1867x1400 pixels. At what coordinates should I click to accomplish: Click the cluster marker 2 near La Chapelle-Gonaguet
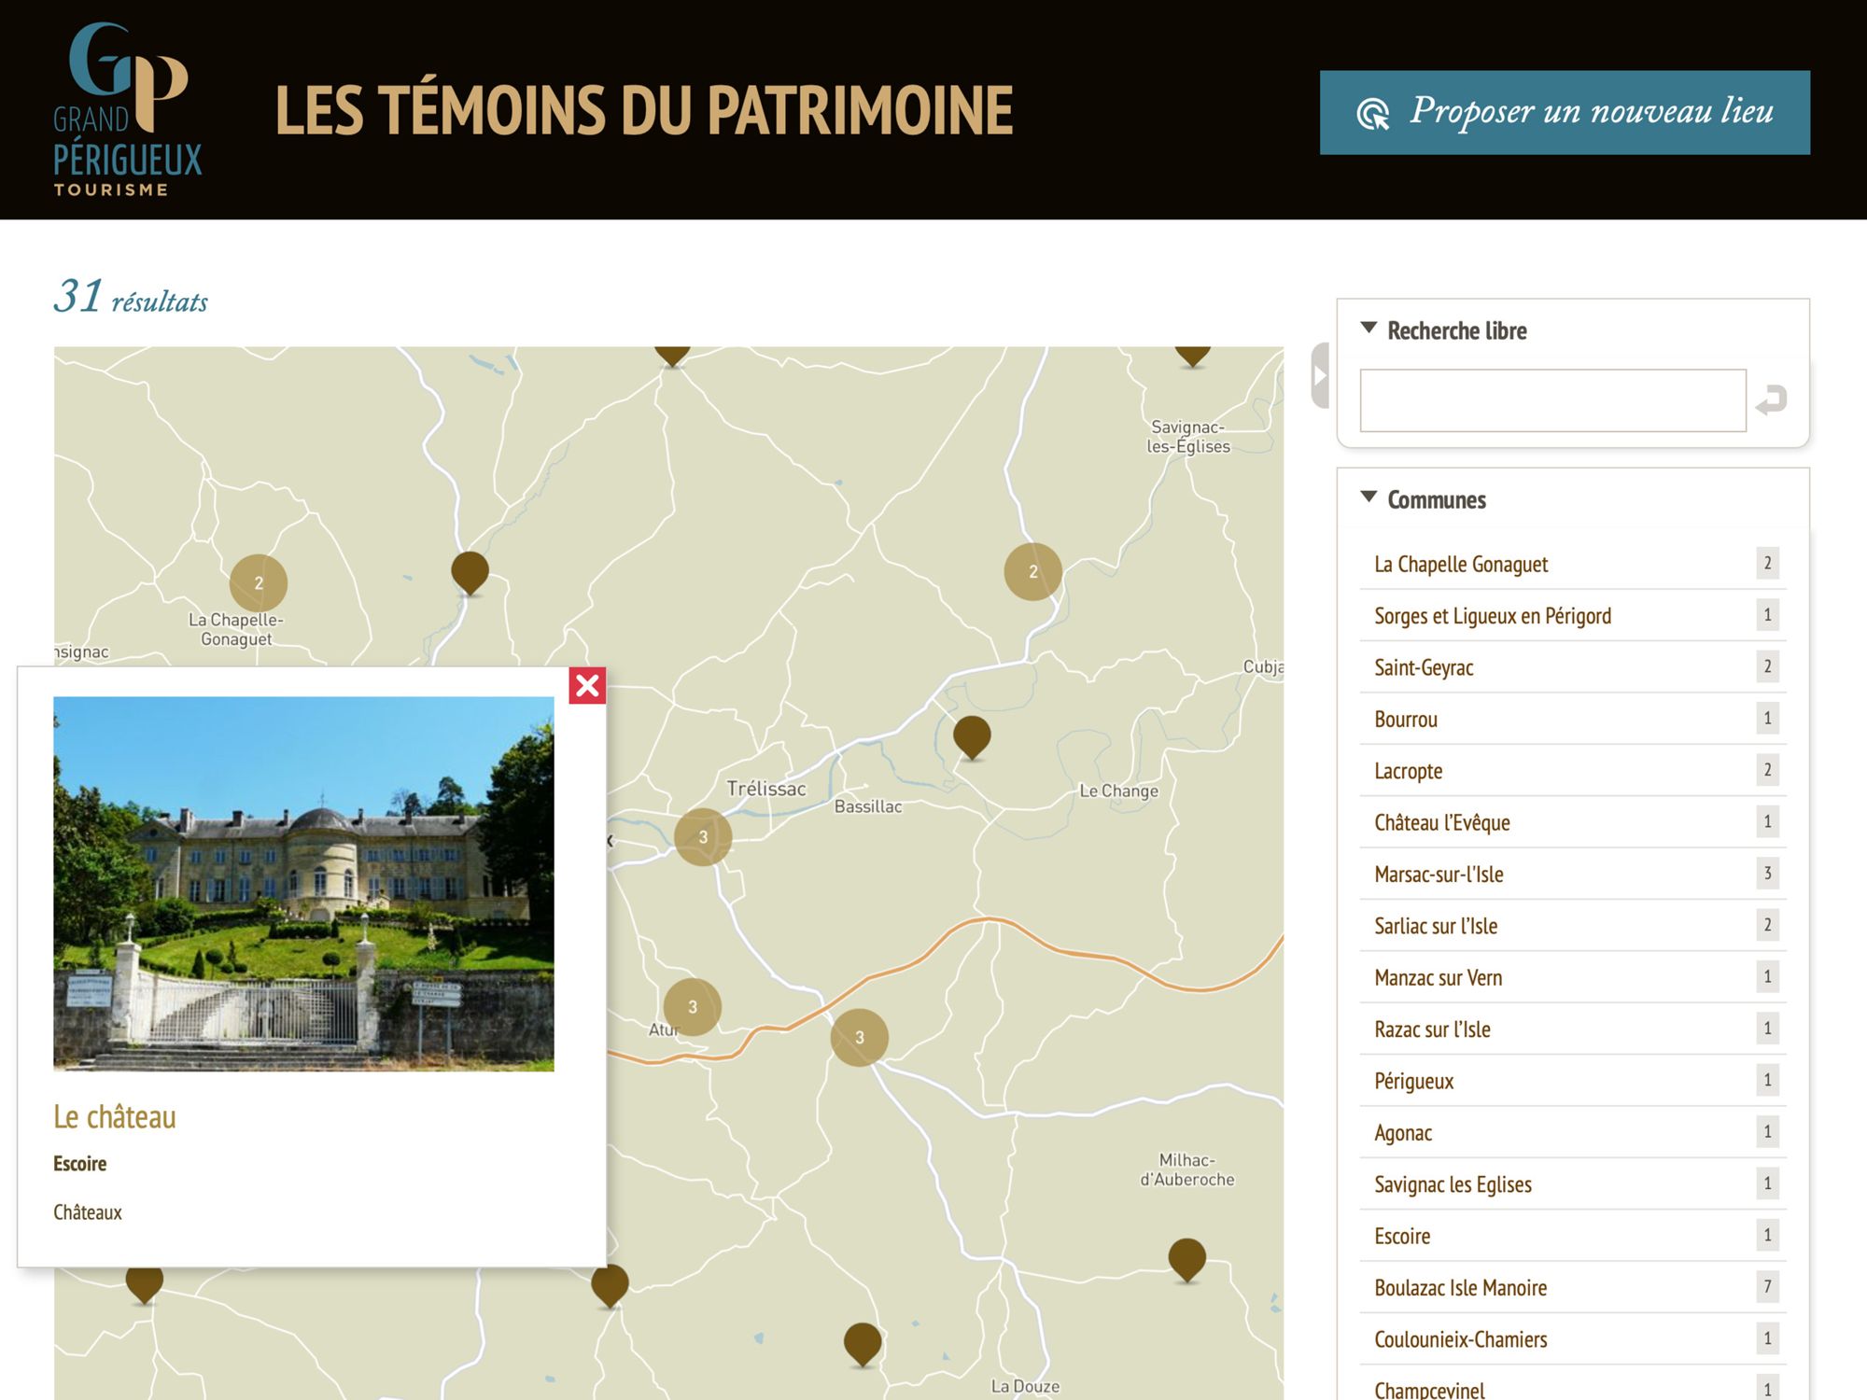(x=260, y=581)
